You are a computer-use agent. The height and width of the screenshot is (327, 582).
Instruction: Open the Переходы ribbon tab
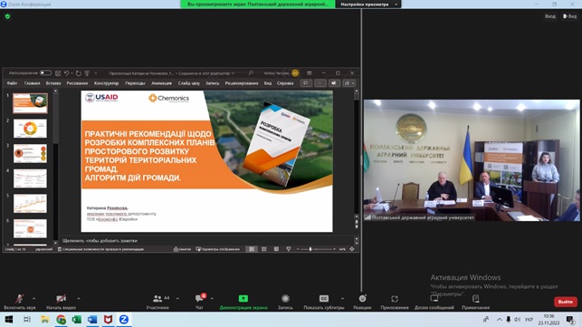click(135, 83)
